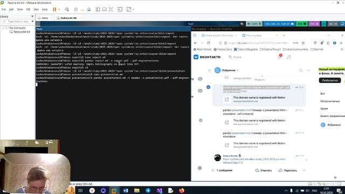
Task: Open the User Communities bookmarks folder
Action: coord(296,50)
